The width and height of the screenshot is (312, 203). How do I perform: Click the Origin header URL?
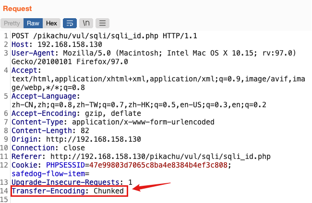click(x=94, y=139)
